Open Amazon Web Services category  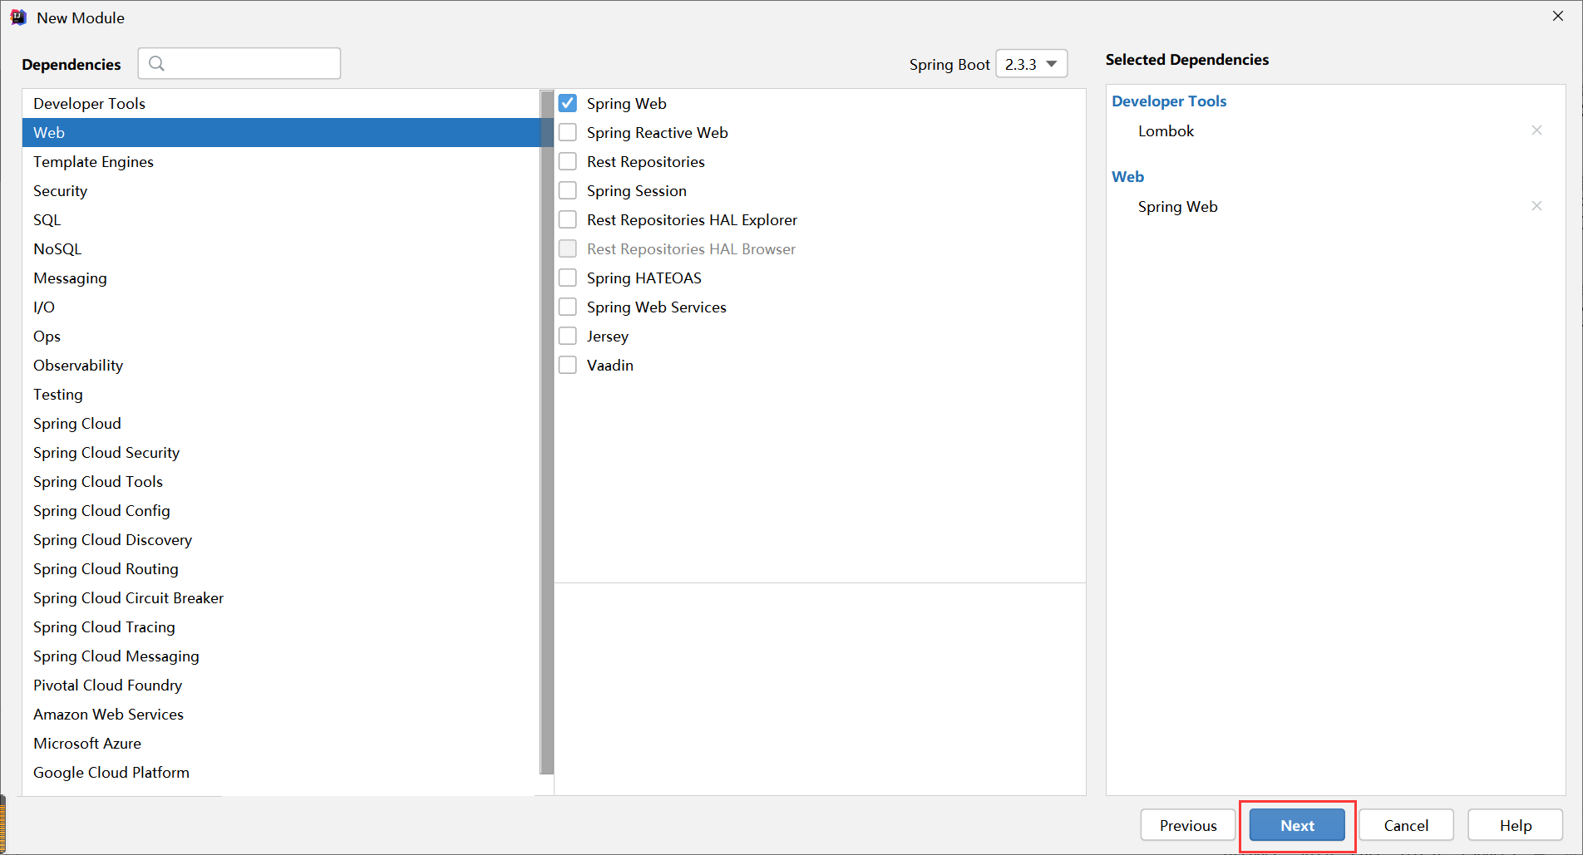281,714
